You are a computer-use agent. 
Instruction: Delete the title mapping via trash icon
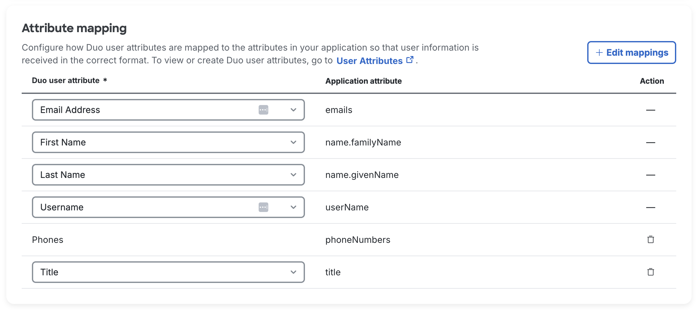click(x=650, y=272)
